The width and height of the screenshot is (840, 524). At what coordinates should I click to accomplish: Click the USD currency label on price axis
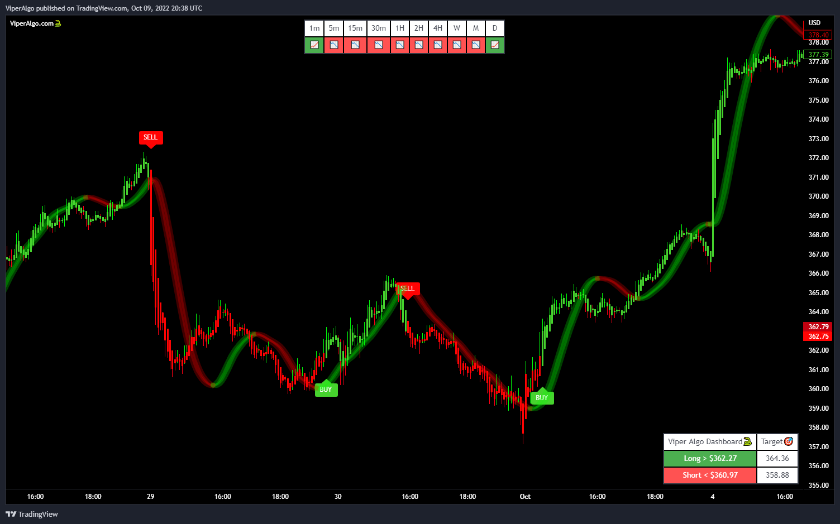(814, 23)
